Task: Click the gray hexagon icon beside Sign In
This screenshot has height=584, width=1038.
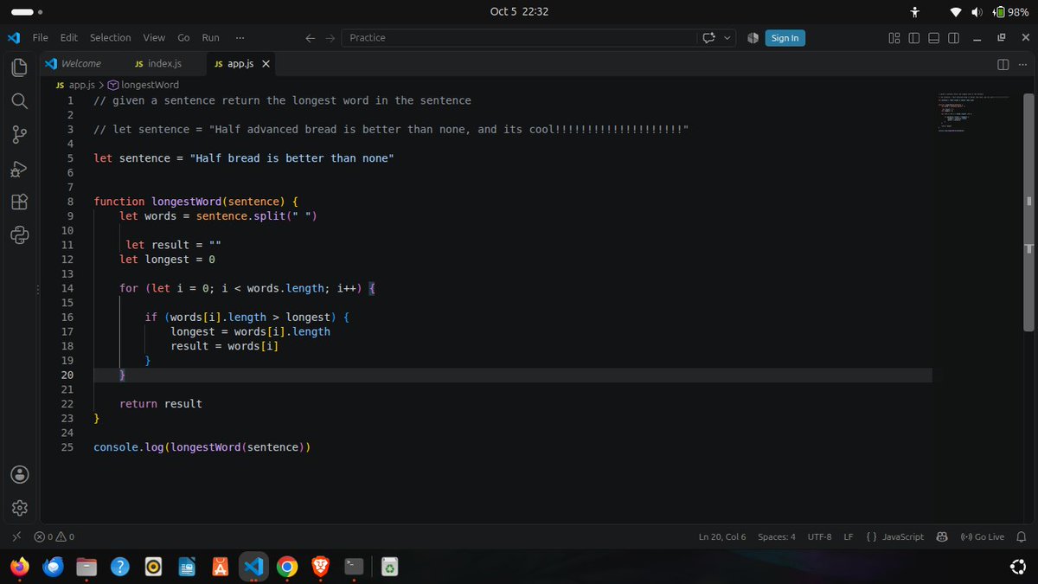Action: pos(753,37)
